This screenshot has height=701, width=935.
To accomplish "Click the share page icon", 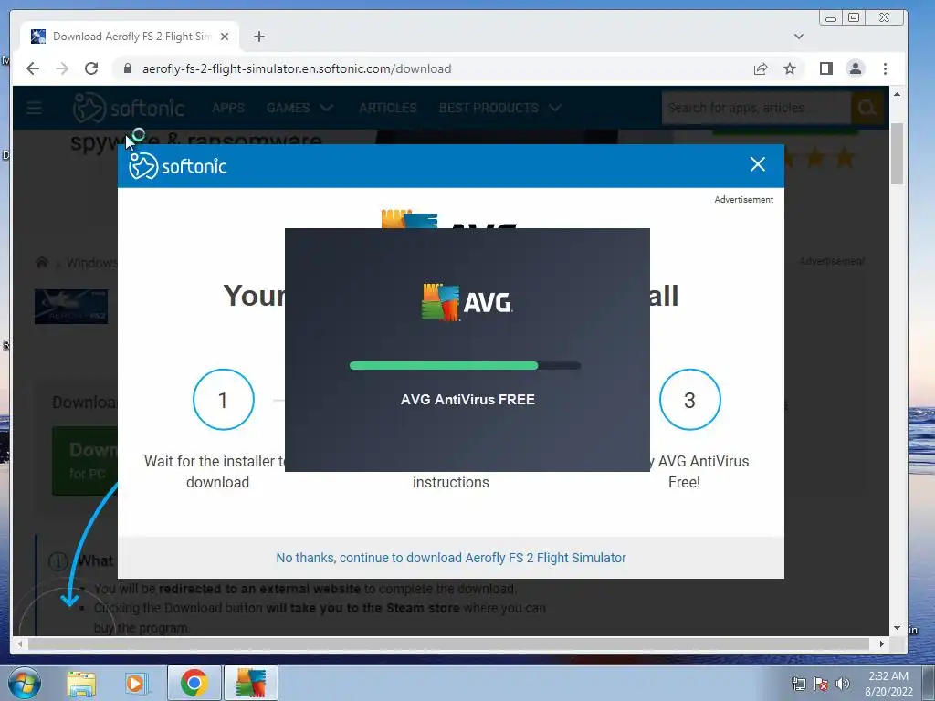I will tap(761, 68).
